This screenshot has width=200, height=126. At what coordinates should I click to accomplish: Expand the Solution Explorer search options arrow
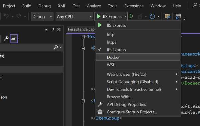(x=61, y=47)
